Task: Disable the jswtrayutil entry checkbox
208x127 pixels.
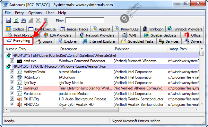Action: 12,88
